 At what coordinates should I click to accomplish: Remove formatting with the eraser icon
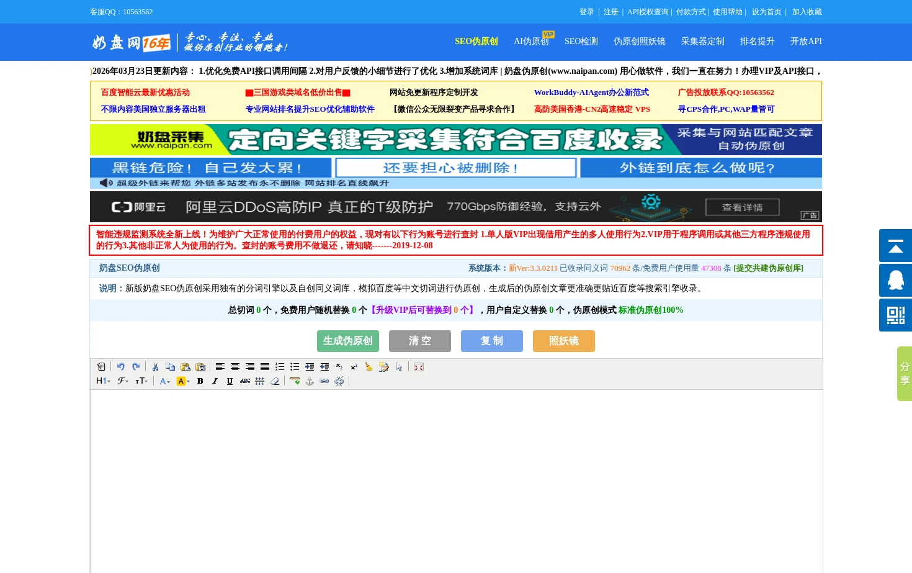275,381
